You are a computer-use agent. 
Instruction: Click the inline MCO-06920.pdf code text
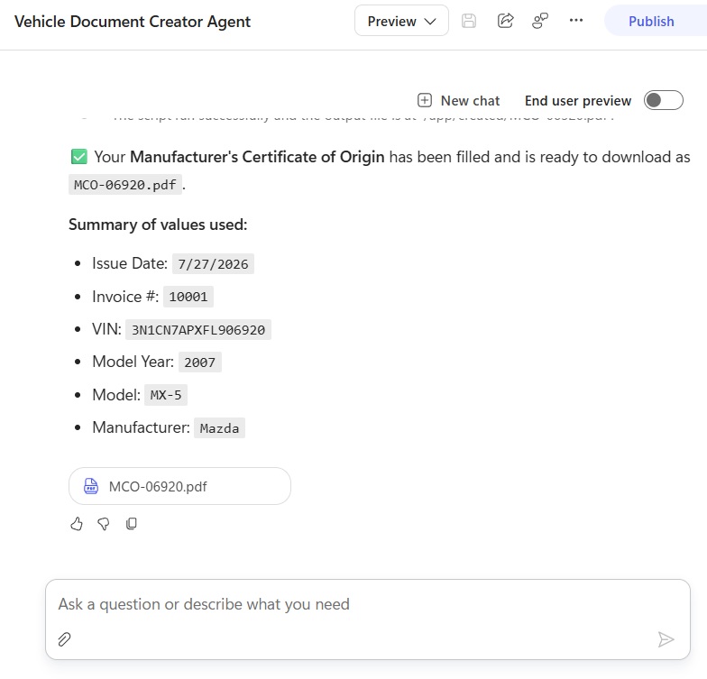click(x=124, y=185)
